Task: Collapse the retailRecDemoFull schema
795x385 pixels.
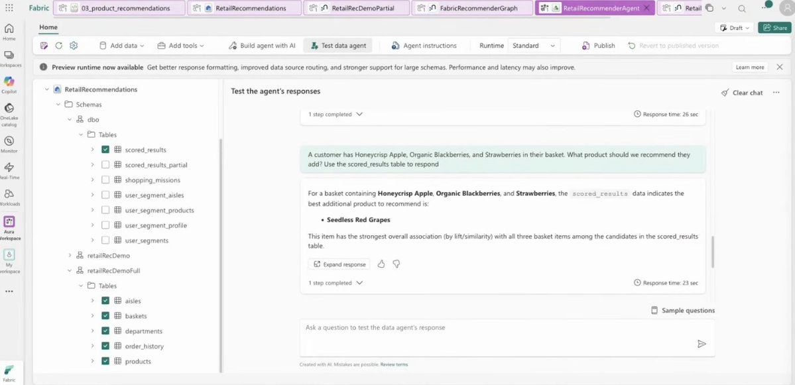Action: point(70,270)
